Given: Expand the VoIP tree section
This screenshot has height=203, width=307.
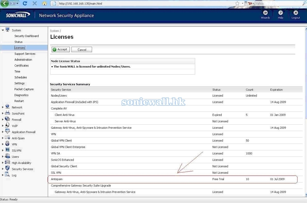Looking at the screenshot, I should (3, 126).
